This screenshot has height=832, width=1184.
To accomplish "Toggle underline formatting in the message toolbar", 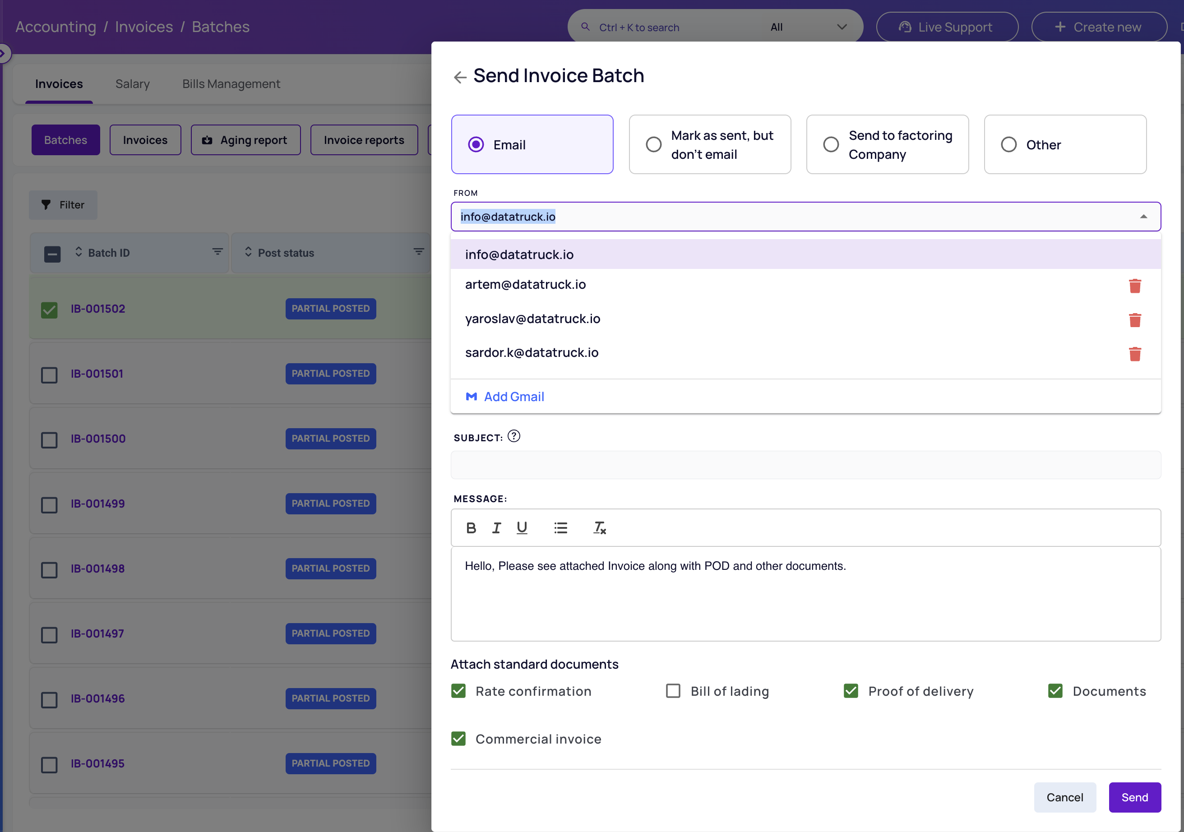I will tap(522, 527).
